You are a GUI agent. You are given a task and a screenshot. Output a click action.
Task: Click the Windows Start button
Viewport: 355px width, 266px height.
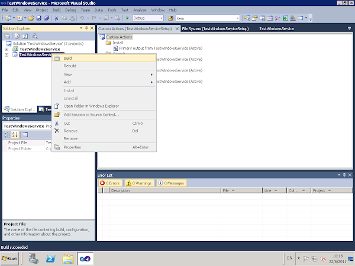9,258
